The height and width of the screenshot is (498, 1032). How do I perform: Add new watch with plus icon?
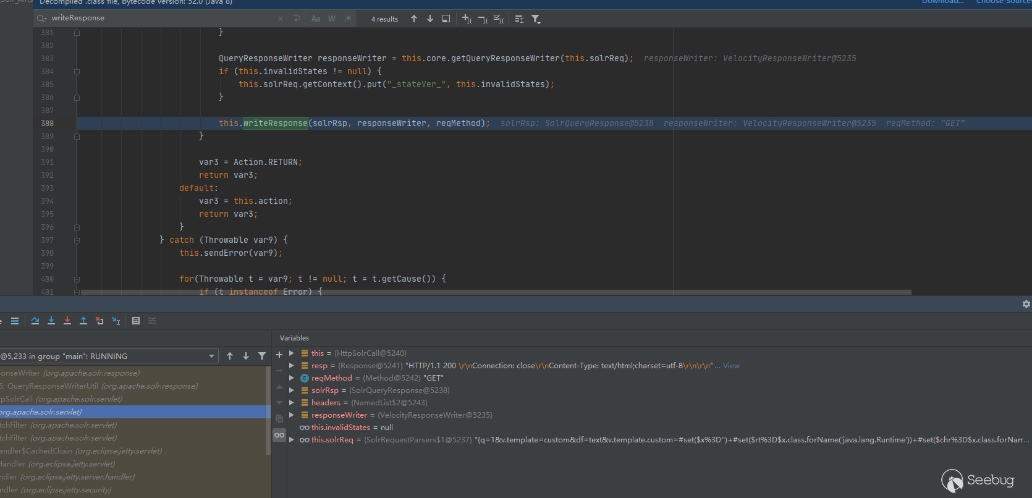point(279,355)
